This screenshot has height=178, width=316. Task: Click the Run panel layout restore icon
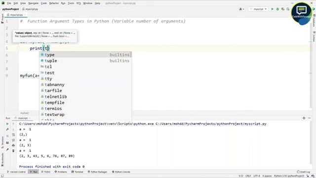click(x=7, y=143)
